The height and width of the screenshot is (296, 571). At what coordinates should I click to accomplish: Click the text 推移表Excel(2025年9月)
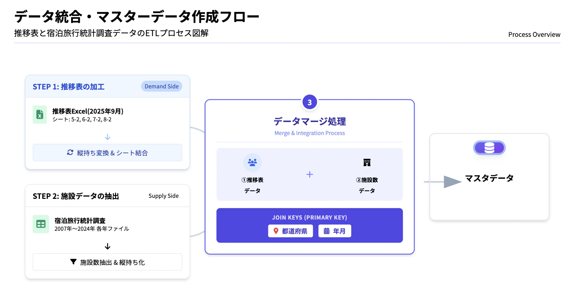coord(88,111)
